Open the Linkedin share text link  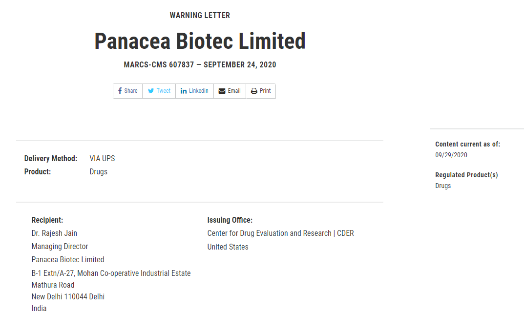coord(199,91)
